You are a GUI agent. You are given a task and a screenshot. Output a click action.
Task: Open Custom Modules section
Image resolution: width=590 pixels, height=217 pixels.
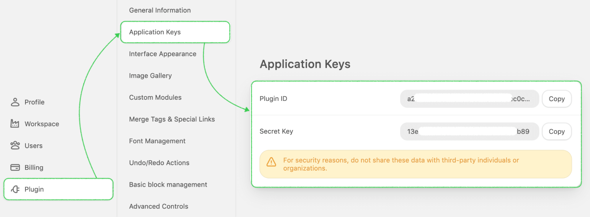pos(155,97)
